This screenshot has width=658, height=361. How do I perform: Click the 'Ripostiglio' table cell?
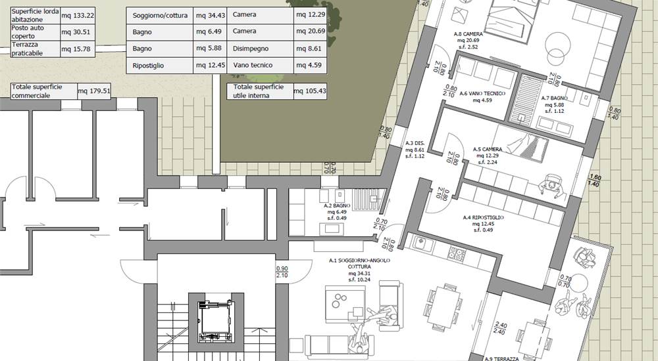(x=160, y=66)
